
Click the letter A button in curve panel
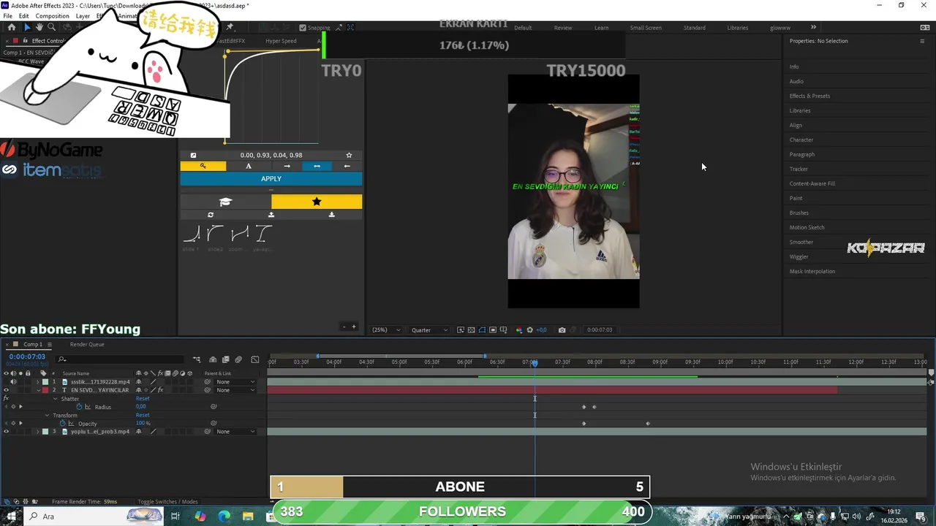pos(249,166)
